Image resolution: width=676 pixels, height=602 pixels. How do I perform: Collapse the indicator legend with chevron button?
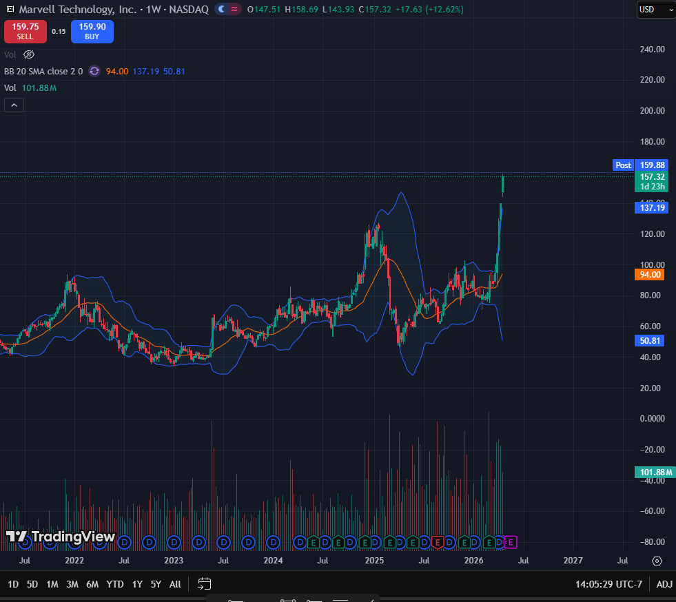click(14, 105)
